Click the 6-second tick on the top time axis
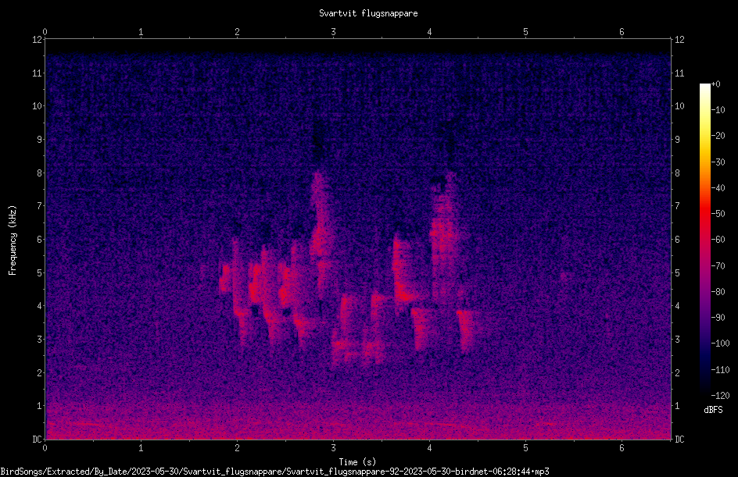 [x=622, y=32]
